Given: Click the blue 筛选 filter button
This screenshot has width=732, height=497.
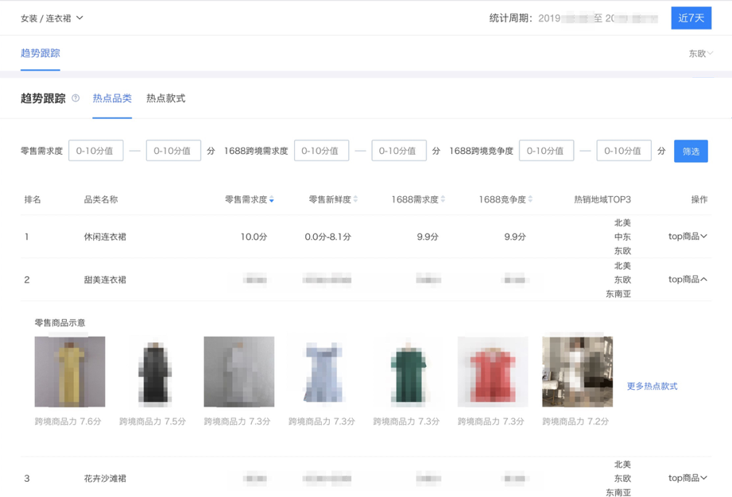Looking at the screenshot, I should point(691,150).
